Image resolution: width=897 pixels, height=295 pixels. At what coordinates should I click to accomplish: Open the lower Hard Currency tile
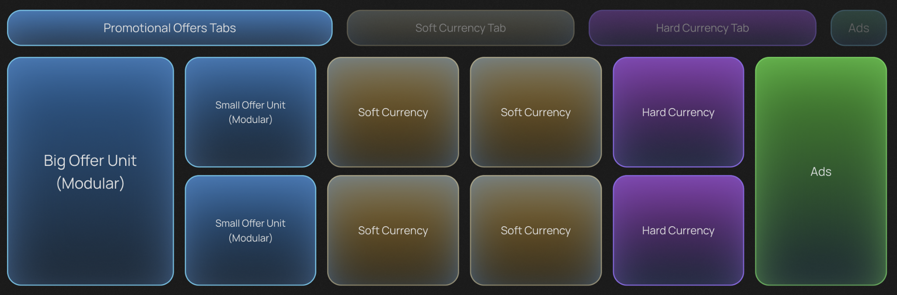pos(678,230)
